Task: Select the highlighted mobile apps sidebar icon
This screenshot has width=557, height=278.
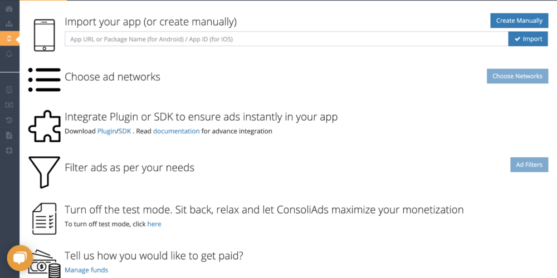Action: pos(9,39)
